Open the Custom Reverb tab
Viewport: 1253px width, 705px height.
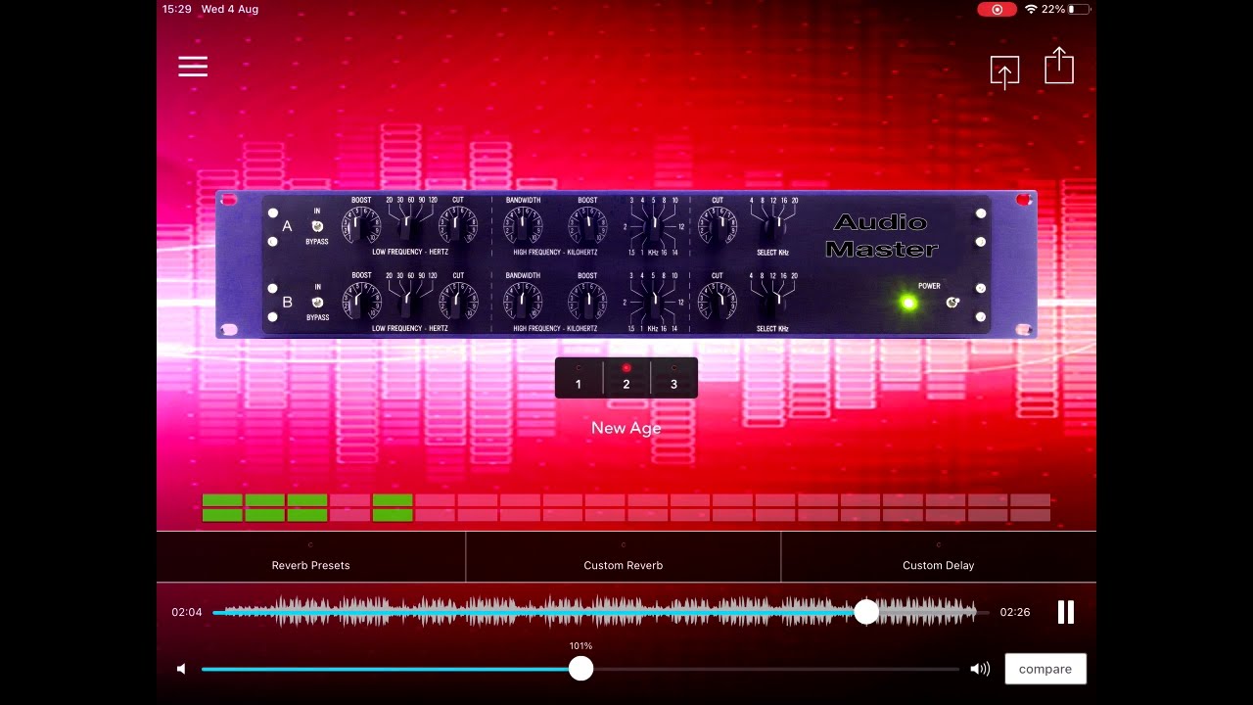point(624,557)
